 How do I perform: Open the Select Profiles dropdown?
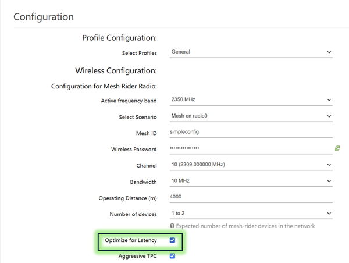tap(251, 52)
